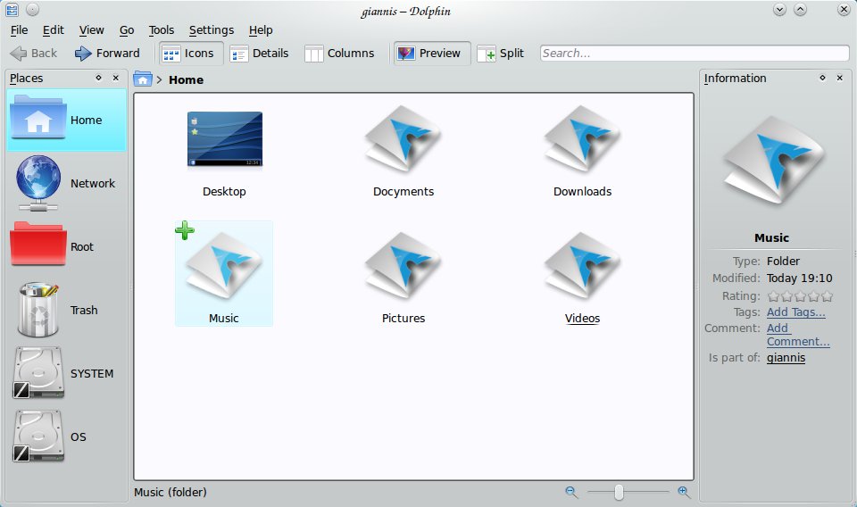
Task: Select the Videos folder icon
Action: pos(583,267)
